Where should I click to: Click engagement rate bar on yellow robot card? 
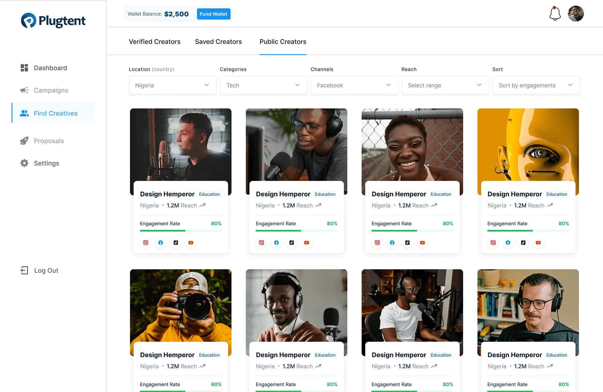coord(528,231)
